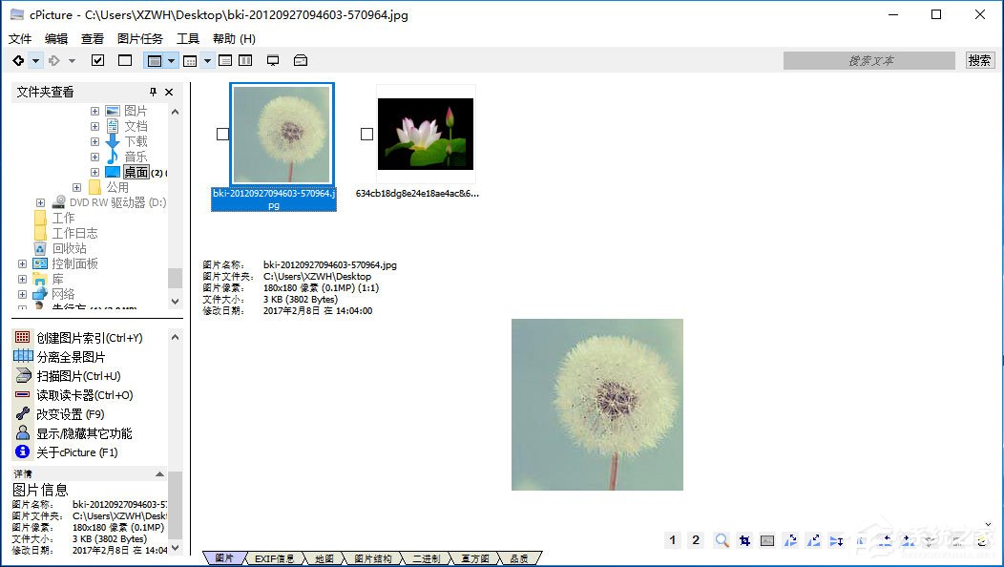Select the lotus flower thumbnail
The width and height of the screenshot is (1004, 567).
[426, 134]
